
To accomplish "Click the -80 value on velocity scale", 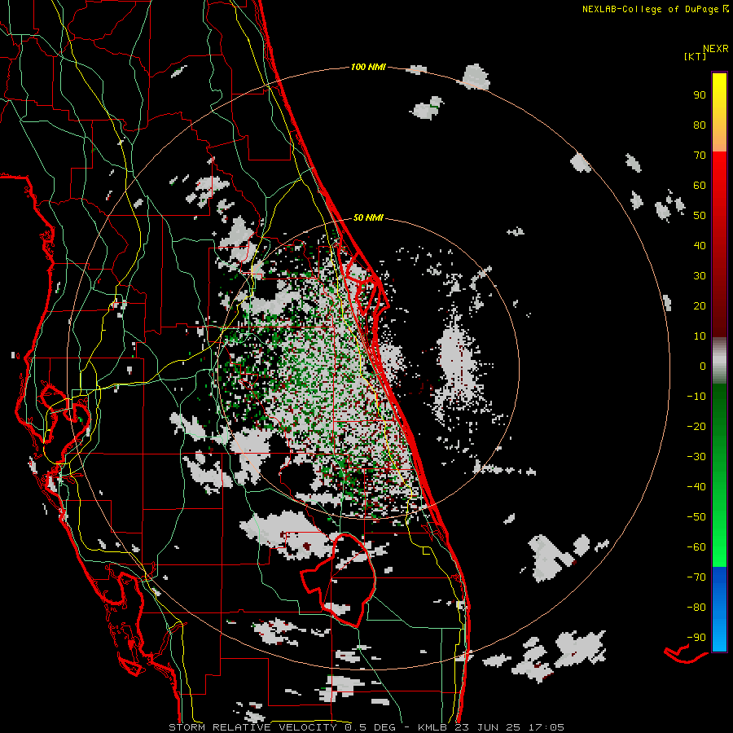I will tap(696, 608).
